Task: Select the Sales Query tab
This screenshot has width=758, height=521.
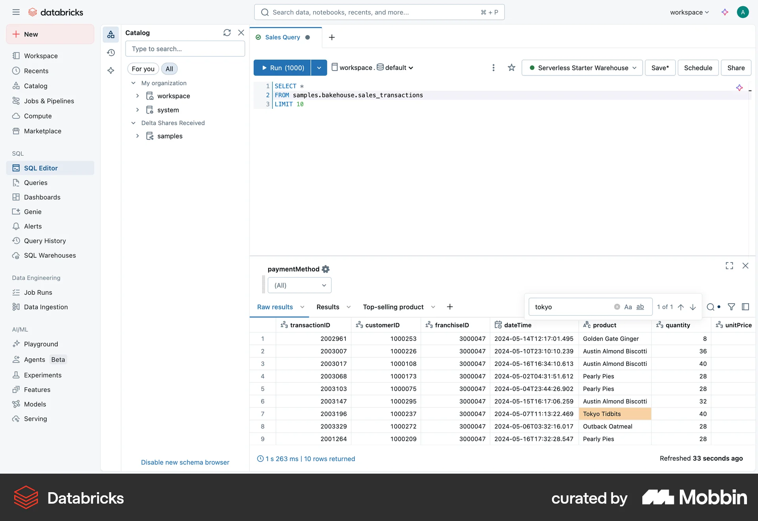Action: coord(283,37)
